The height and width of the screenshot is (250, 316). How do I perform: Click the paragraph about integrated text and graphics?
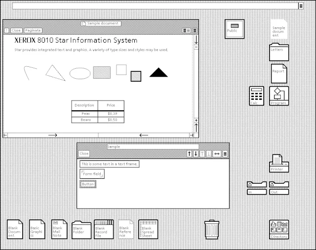pyautogui.click(x=91, y=50)
